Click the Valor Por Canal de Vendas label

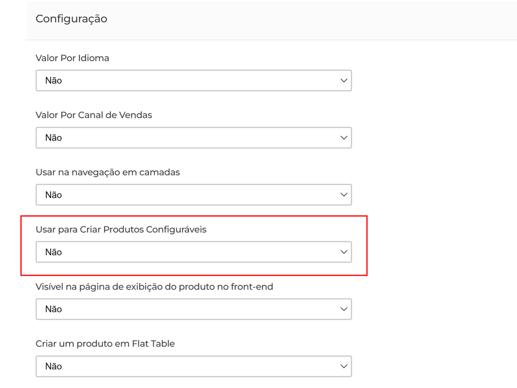[93, 115]
